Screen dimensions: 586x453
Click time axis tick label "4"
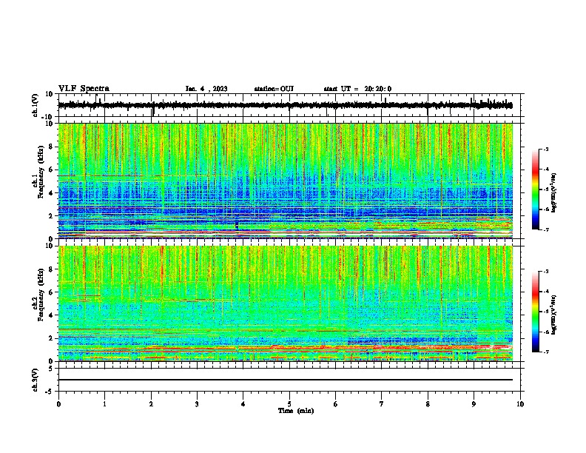coord(243,404)
